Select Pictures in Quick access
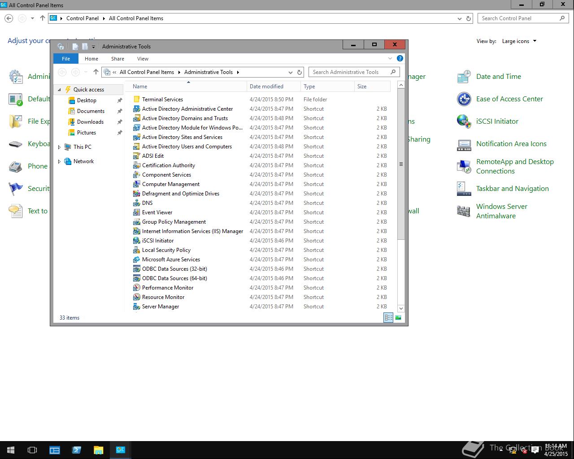 pos(87,133)
